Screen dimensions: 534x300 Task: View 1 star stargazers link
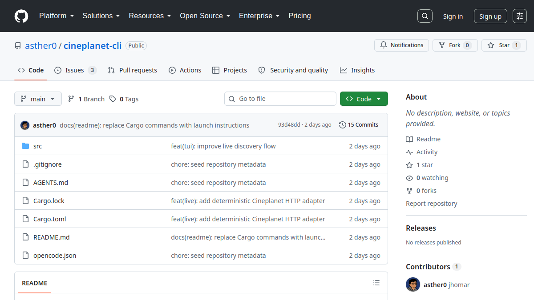pos(420,165)
